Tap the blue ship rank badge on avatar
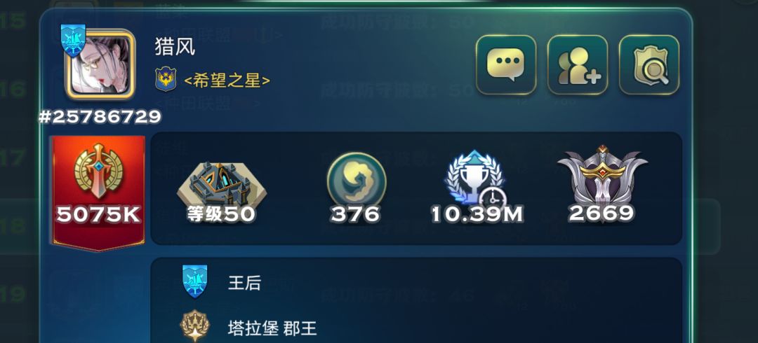The height and width of the screenshot is (343, 758). 73,41
